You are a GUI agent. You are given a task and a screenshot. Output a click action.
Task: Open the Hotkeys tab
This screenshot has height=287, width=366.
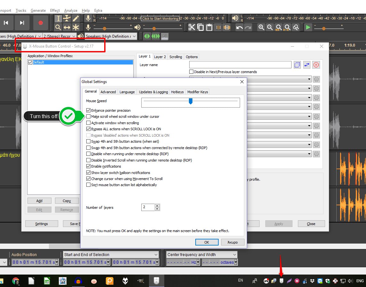click(177, 92)
